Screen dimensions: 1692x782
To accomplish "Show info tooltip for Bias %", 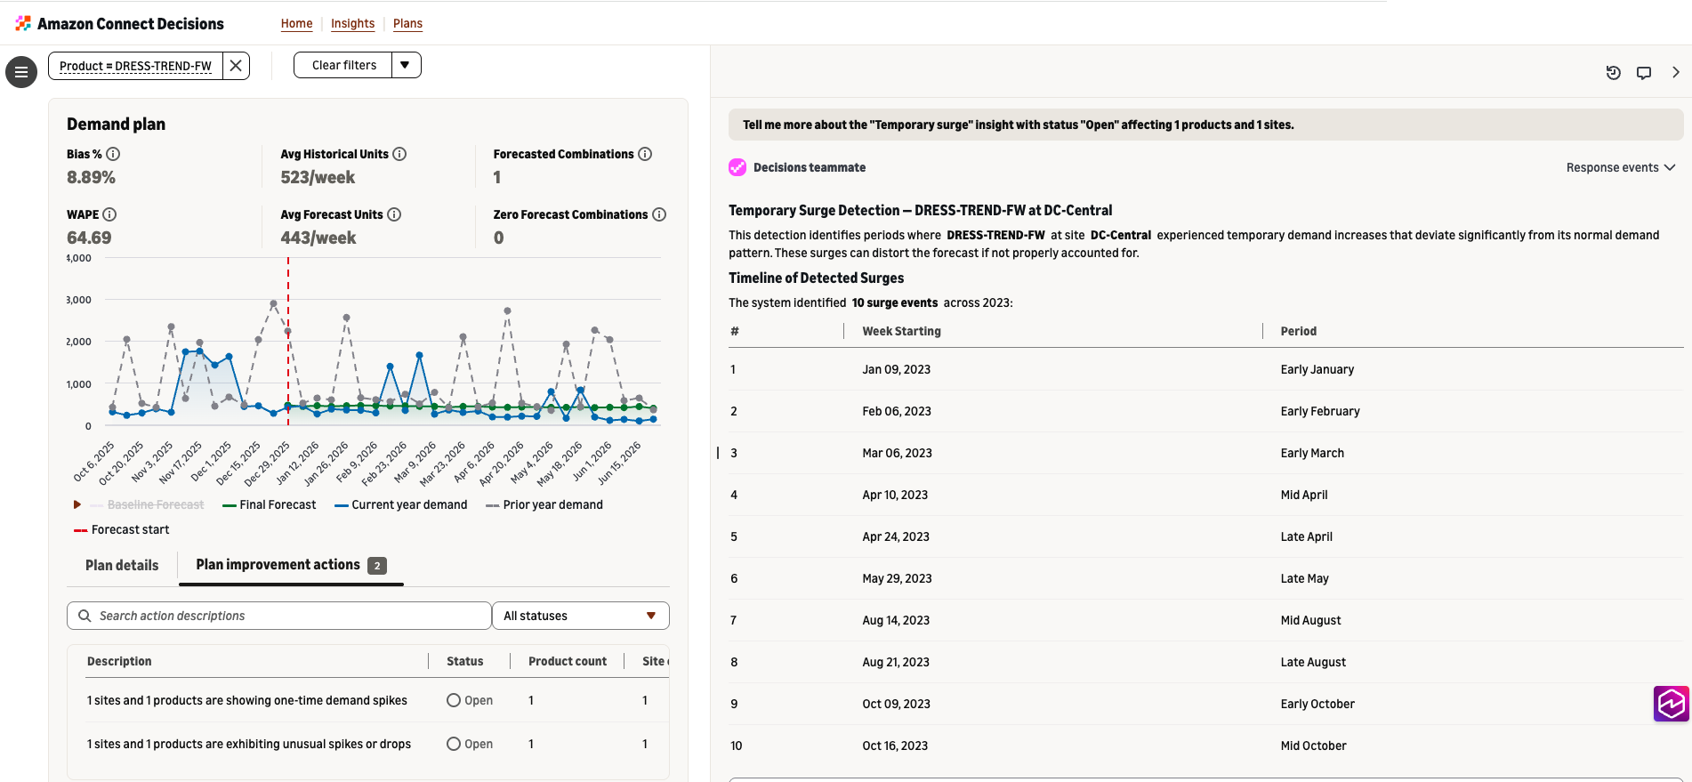I will 113,154.
